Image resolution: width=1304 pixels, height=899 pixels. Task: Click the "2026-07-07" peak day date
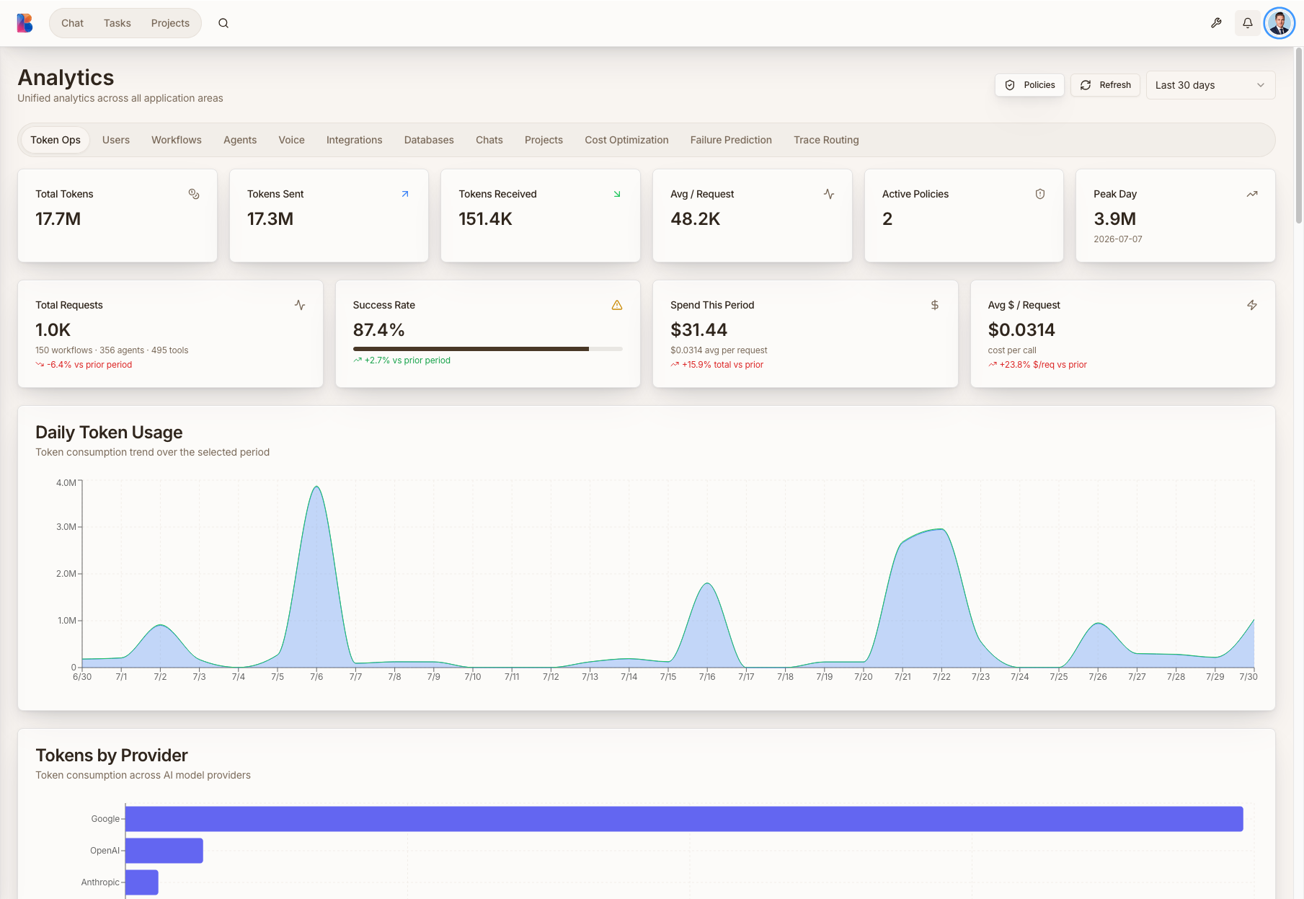(1118, 239)
